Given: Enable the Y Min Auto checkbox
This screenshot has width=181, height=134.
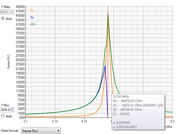Looking at the screenshot, I should [3, 116].
